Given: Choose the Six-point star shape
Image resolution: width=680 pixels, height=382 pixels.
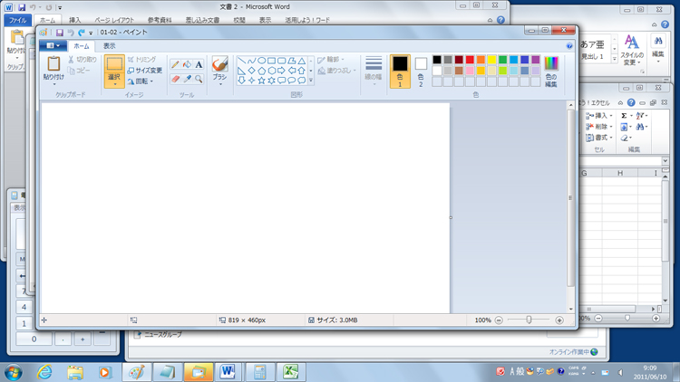Looking at the screenshot, I should 271,81.
